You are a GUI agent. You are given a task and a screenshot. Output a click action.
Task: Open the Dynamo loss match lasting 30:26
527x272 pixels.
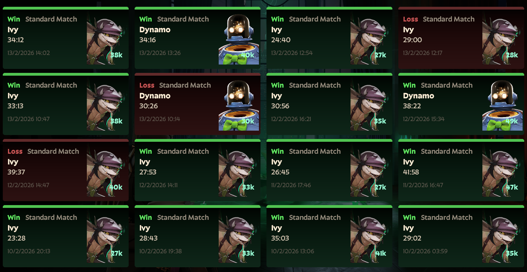pyautogui.click(x=198, y=104)
